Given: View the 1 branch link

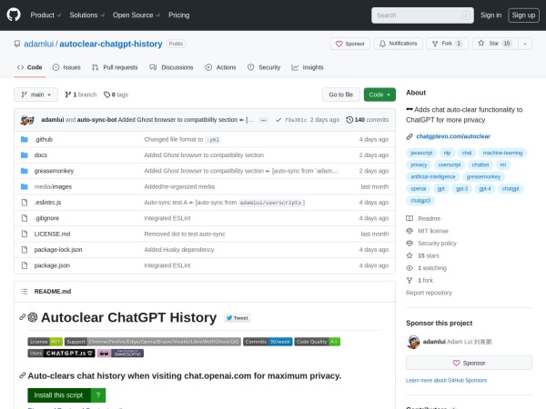Looking at the screenshot, I should 81,95.
